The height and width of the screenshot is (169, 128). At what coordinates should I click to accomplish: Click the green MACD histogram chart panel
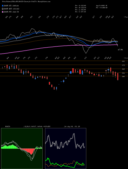click(x=22, y=149)
